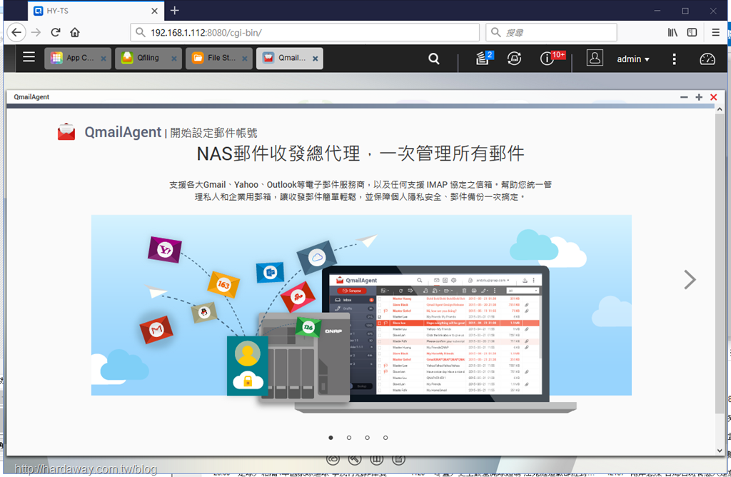731x477 pixels.
Task: Open the QTS search magnifier
Action: tap(433, 59)
